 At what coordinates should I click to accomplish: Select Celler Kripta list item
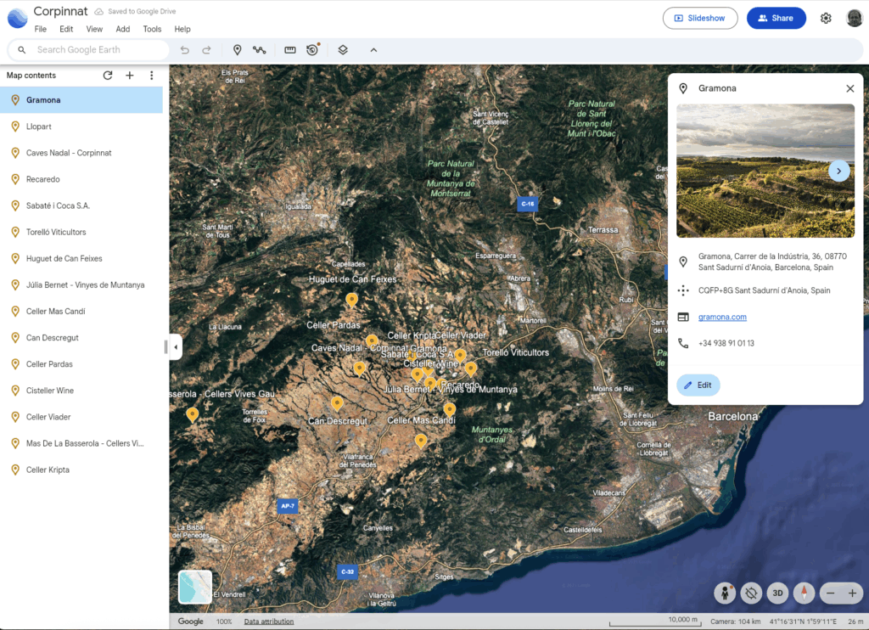click(81, 470)
